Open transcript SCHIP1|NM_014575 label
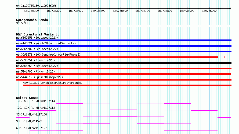This screenshot has width=239, height=134. tap(29, 121)
